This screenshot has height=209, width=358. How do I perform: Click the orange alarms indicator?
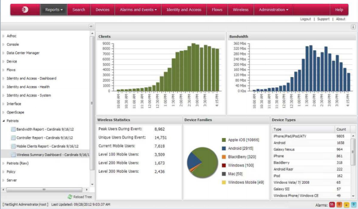pyautogui.click(x=340, y=205)
